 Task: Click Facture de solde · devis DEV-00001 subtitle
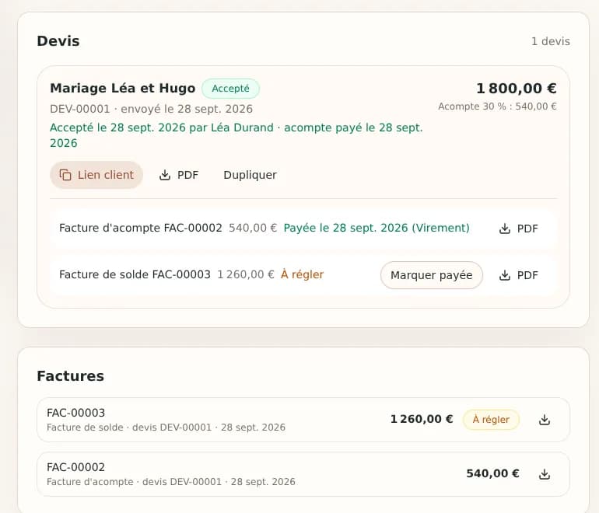(166, 427)
